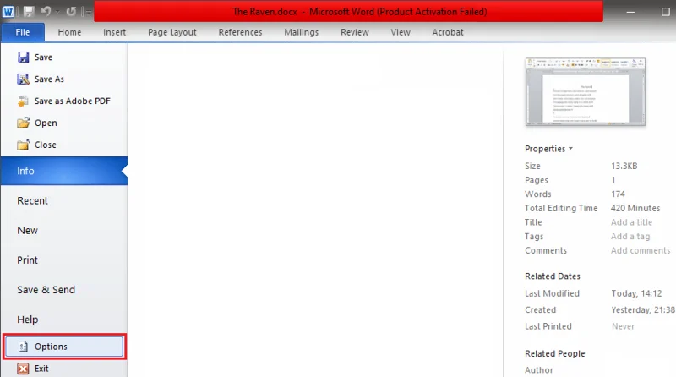Switch to the References tab
Viewport: 676px width, 377px height.
[240, 32]
